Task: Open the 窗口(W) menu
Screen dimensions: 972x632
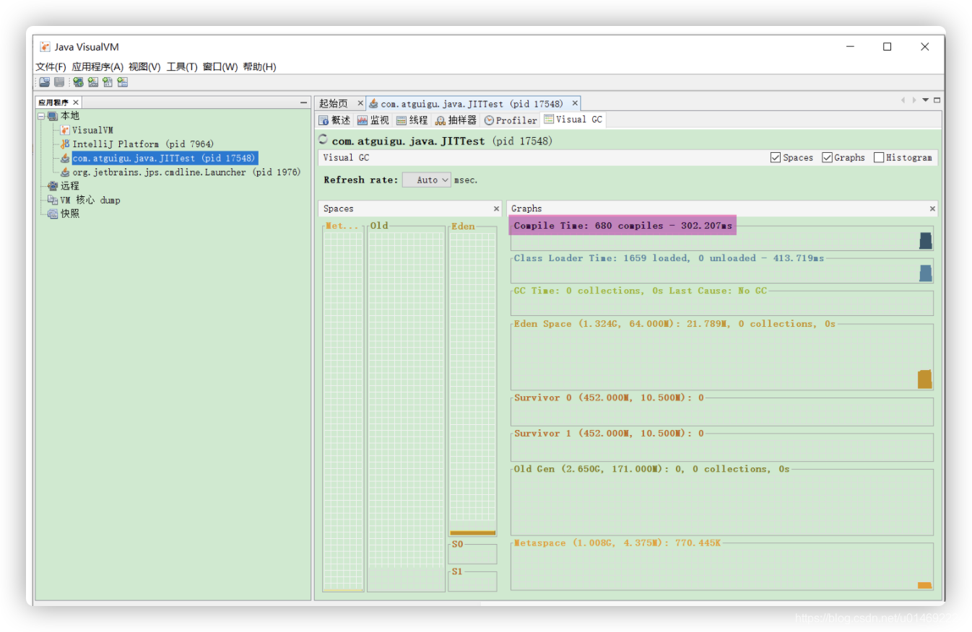Action: click(220, 67)
